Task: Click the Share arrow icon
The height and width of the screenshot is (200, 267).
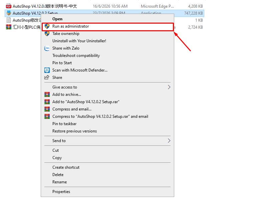Action: pyautogui.click(x=47, y=78)
